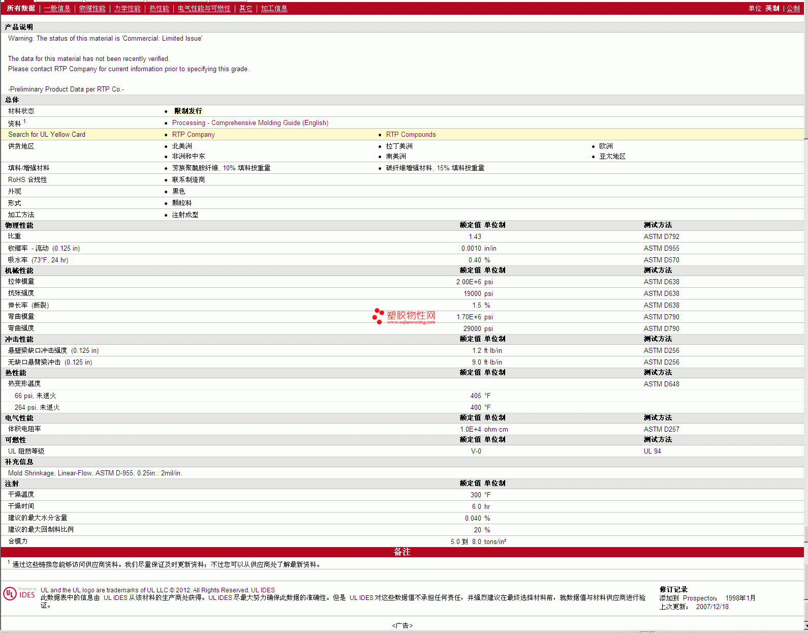Click ASTM D648 test method
This screenshot has width=808, height=633.
point(661,384)
